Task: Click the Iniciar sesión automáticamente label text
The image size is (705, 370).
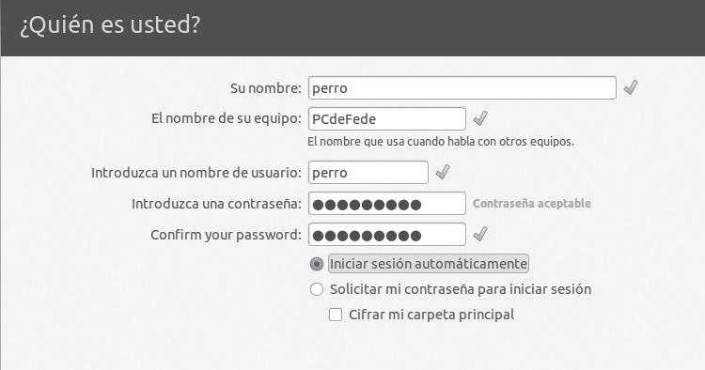Action: coord(429,264)
